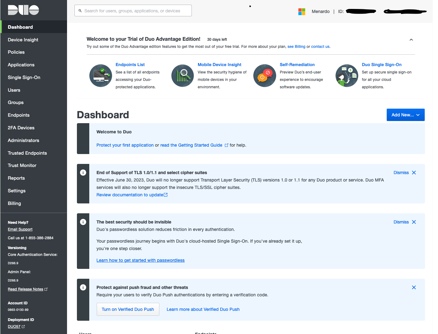Click the Self-Remediation chat bubbles icon
This screenshot has height=334, width=438.
tap(265, 76)
